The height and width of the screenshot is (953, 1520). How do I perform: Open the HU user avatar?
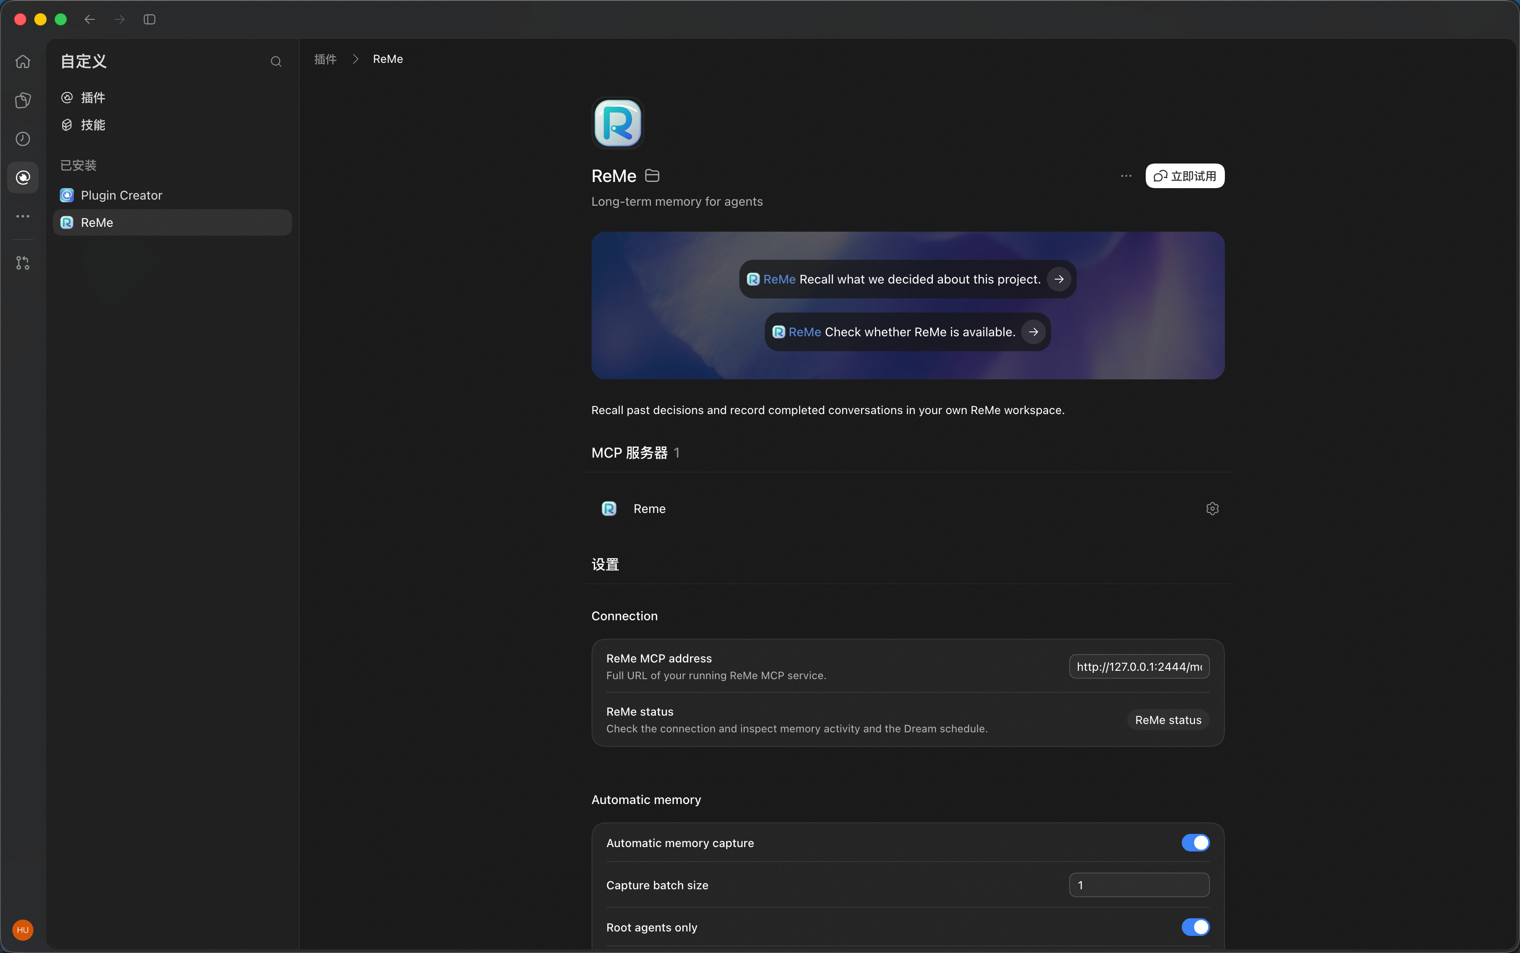(x=23, y=930)
